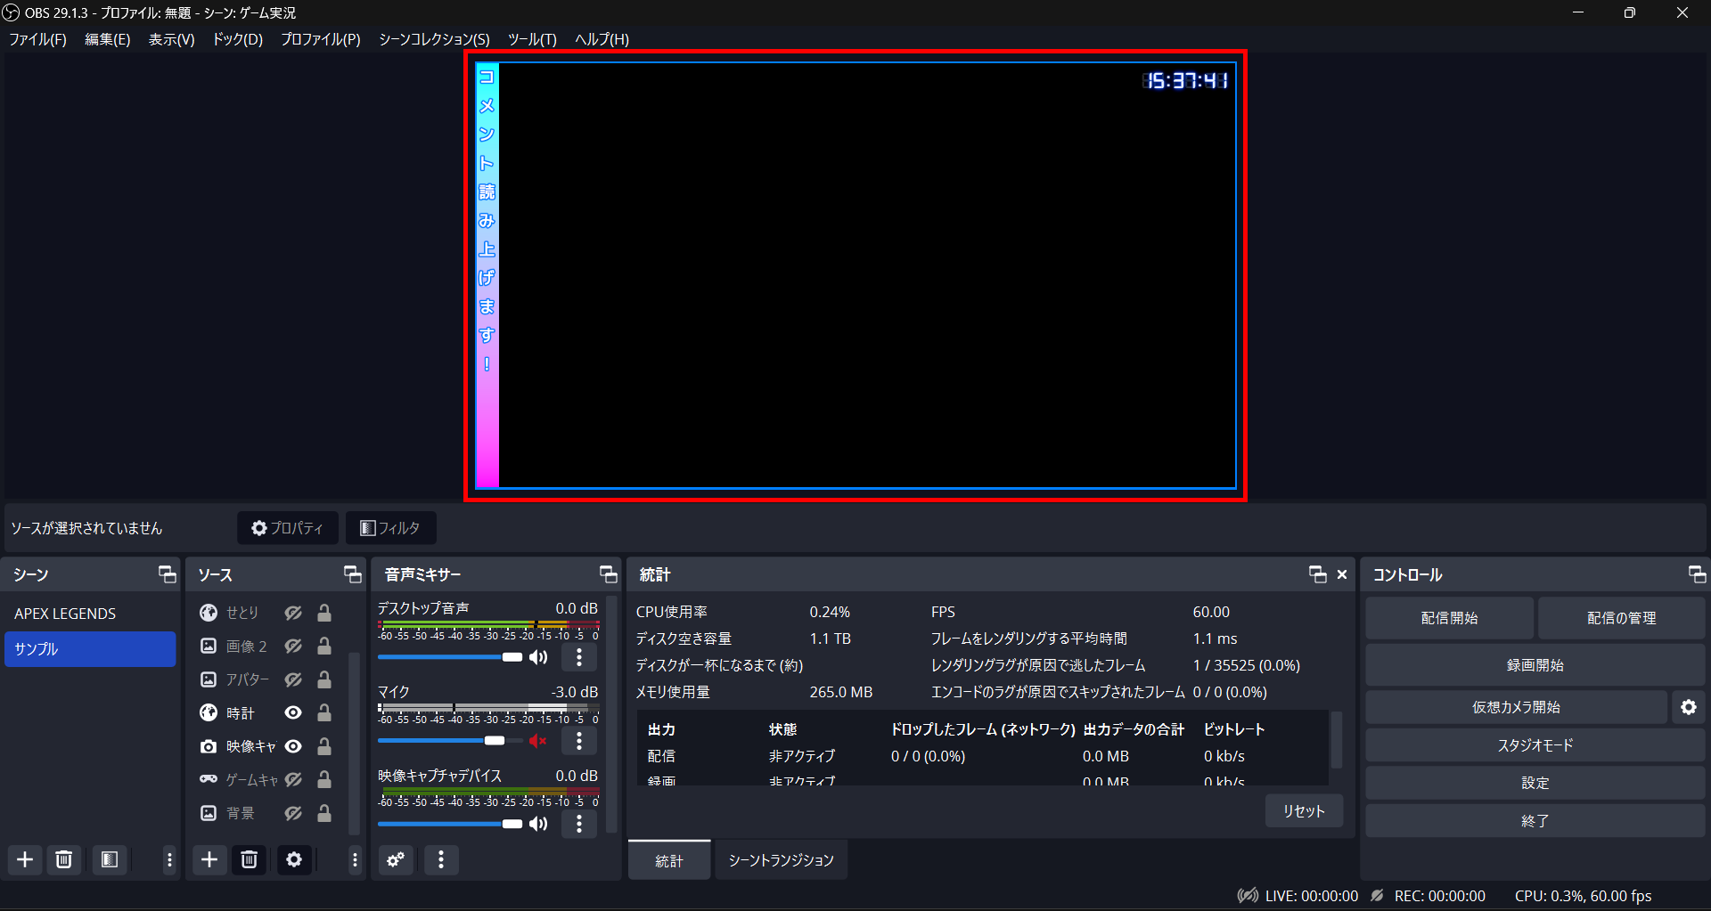Viewport: 1711px width, 911px height.
Task: Open デスクトップ音声 options kebab
Action: pos(579,657)
